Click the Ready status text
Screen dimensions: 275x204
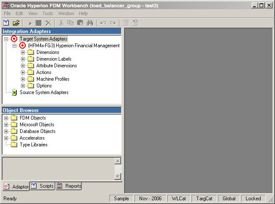[x=10, y=199]
